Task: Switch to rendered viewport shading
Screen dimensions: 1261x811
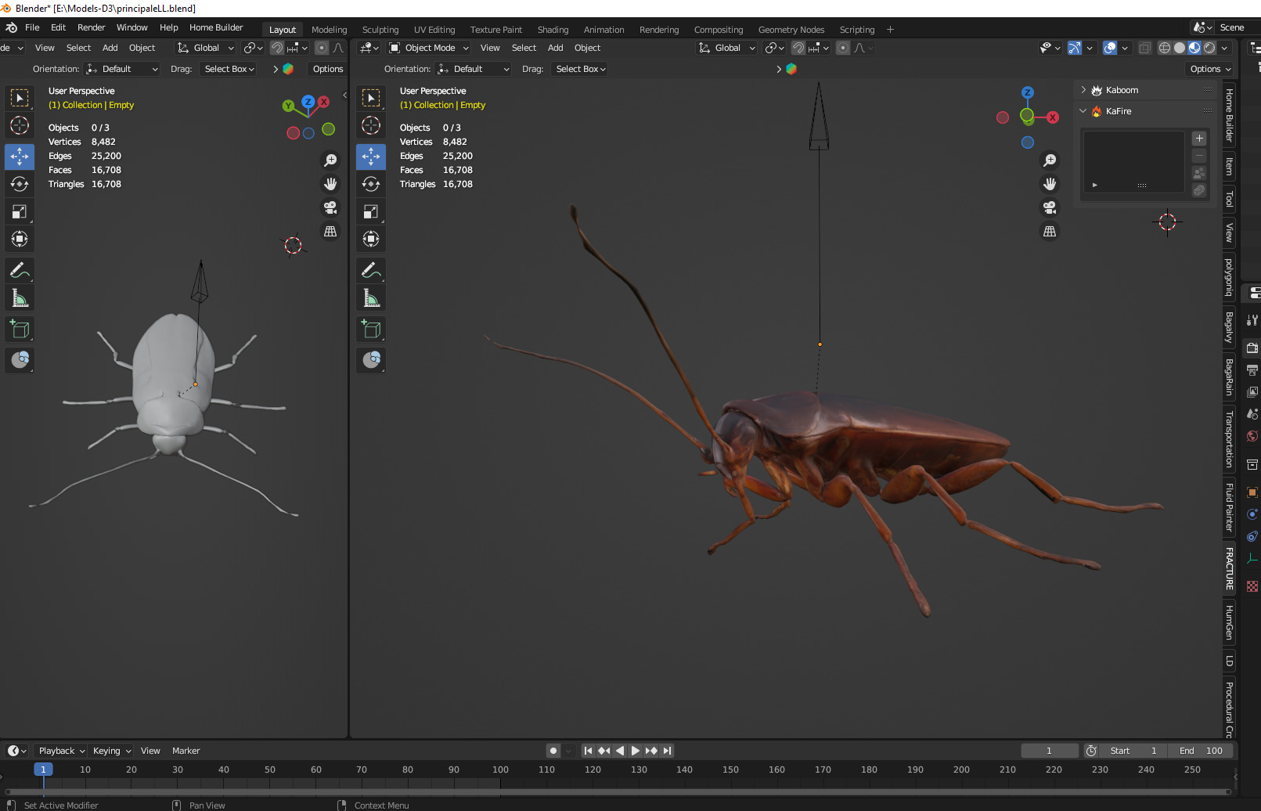Action: point(1209,48)
